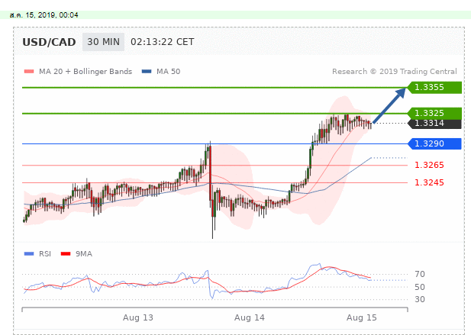Click the RSI 30 level label
This screenshot has width=471, height=335.
(420, 299)
